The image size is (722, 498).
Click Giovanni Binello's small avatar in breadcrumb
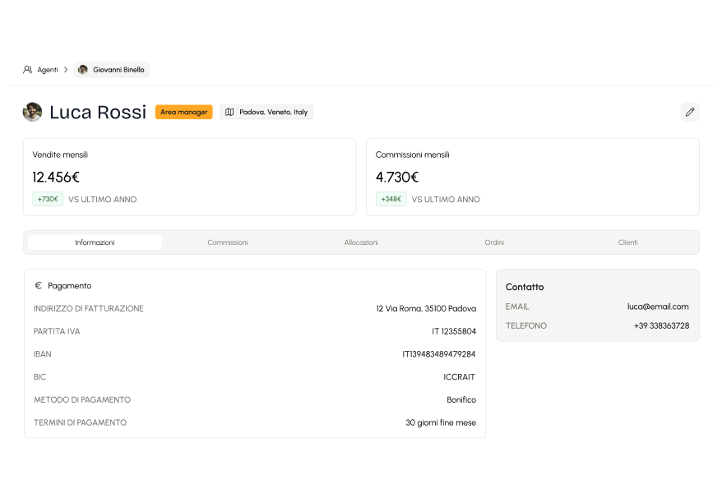click(x=83, y=70)
